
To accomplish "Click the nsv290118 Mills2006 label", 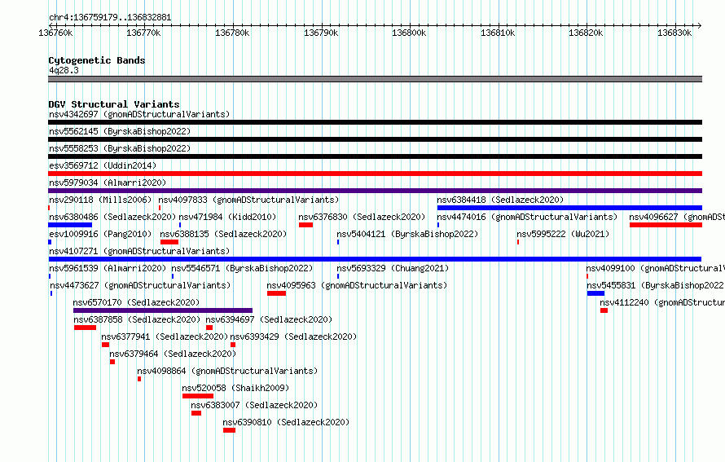I will [100, 200].
